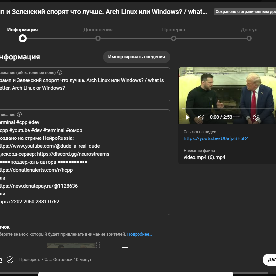Open the player settings gear
The image size is (276, 276).
coord(256,117)
